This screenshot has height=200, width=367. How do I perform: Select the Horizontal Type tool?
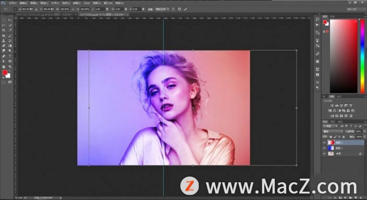10,56
